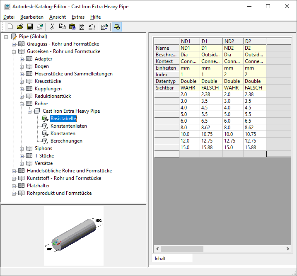Click the Konstanten fx icon
This screenshot has width=297, height=276.
[x=46, y=133]
